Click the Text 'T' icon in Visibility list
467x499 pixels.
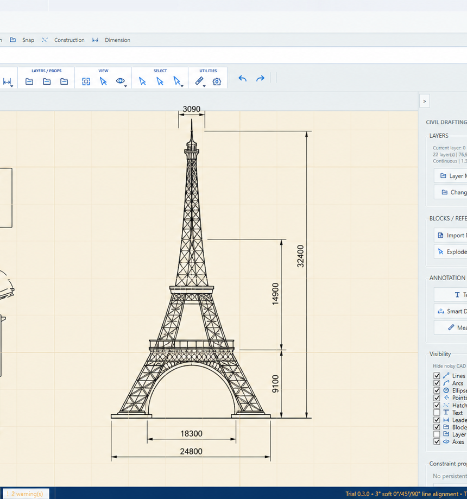click(446, 413)
